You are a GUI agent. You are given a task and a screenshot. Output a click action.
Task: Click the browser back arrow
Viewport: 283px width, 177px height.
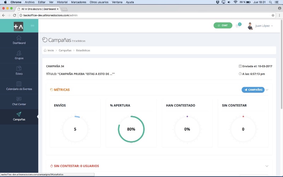4,15
